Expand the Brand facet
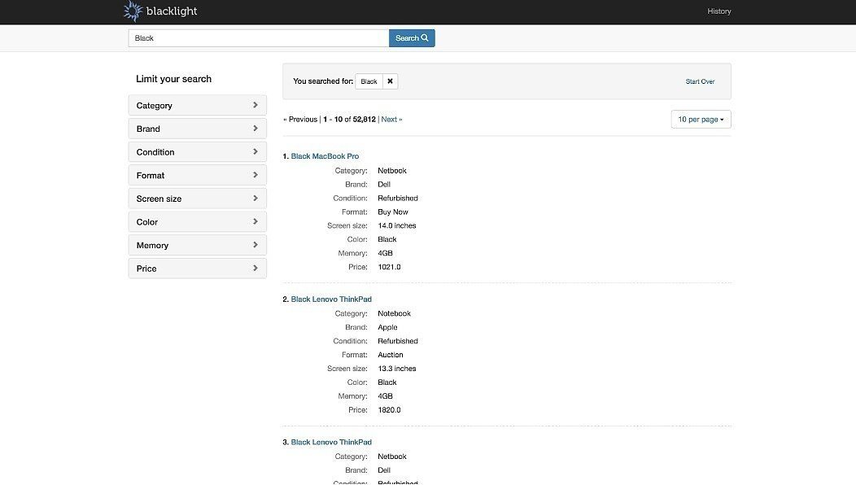 coord(197,129)
